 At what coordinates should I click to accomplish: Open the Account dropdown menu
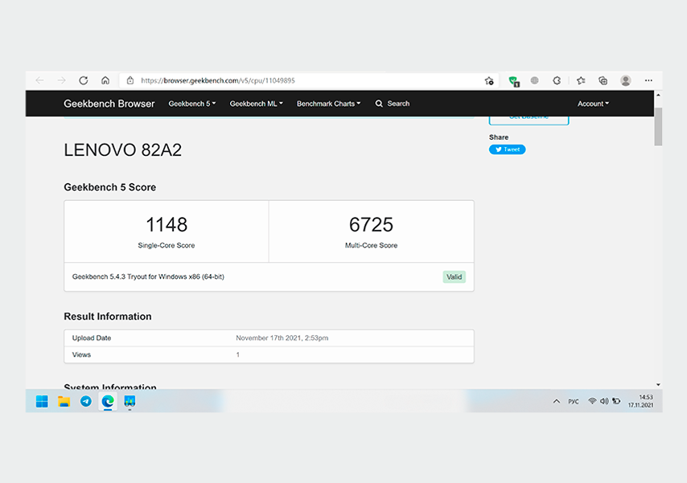(593, 104)
